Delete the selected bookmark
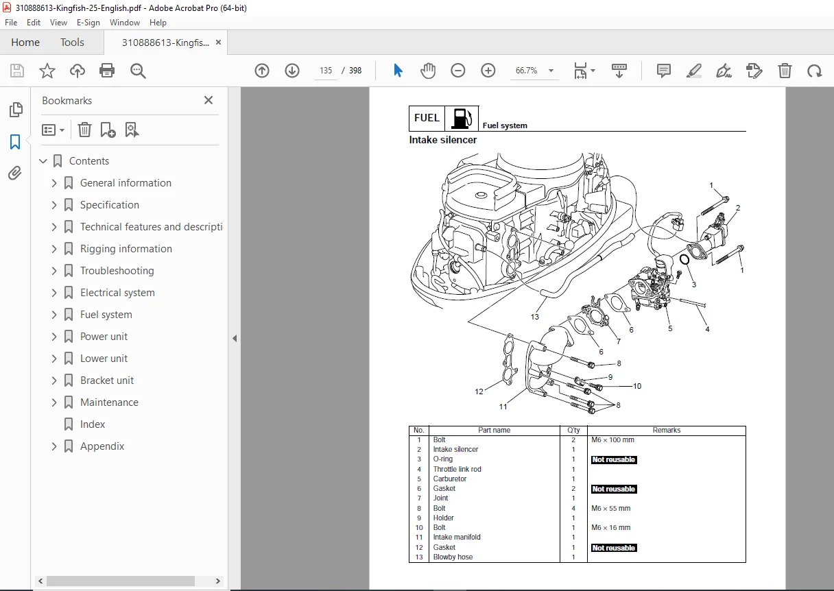834x591 pixels. tap(84, 130)
